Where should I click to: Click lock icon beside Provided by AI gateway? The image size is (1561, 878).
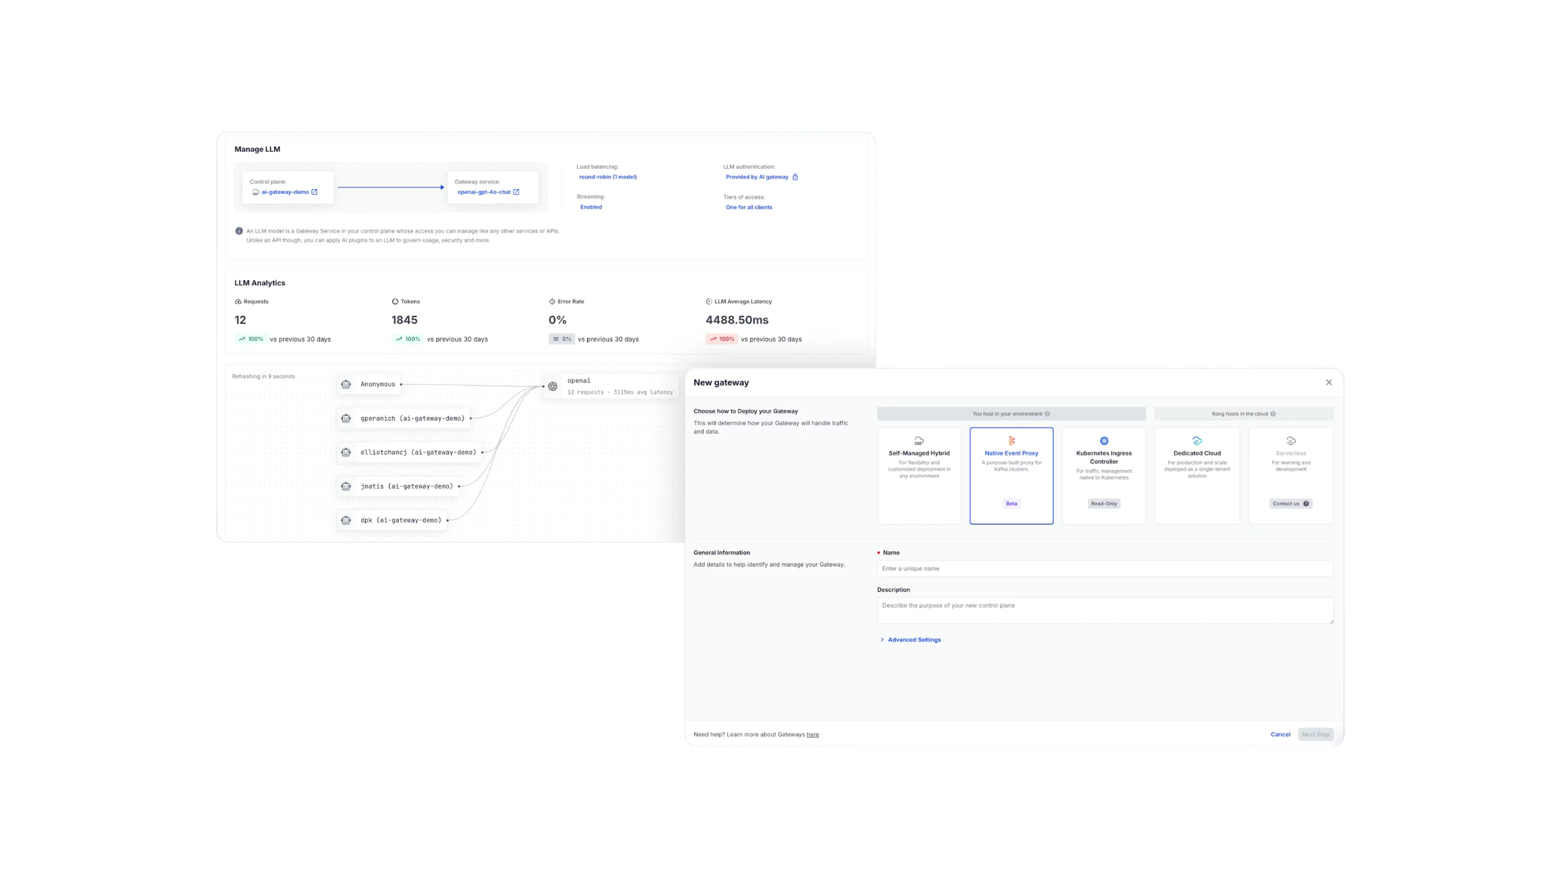pyautogui.click(x=795, y=177)
